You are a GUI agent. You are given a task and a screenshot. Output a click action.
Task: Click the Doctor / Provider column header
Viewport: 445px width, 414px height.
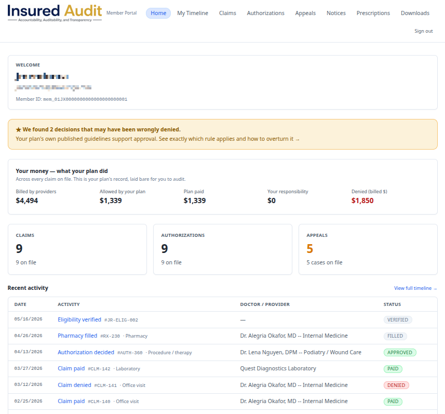[x=265, y=304]
